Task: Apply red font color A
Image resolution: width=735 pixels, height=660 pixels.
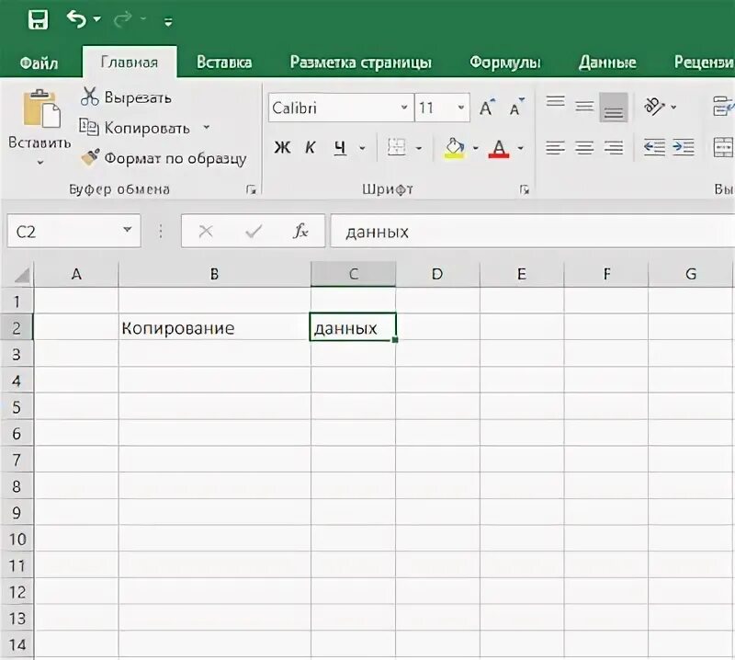Action: (499, 148)
